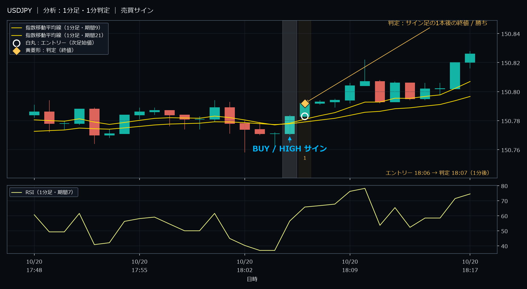527x289 pixels.
Task: Click the yellow diamond judgment marker on the chart
Action: [x=305, y=104]
